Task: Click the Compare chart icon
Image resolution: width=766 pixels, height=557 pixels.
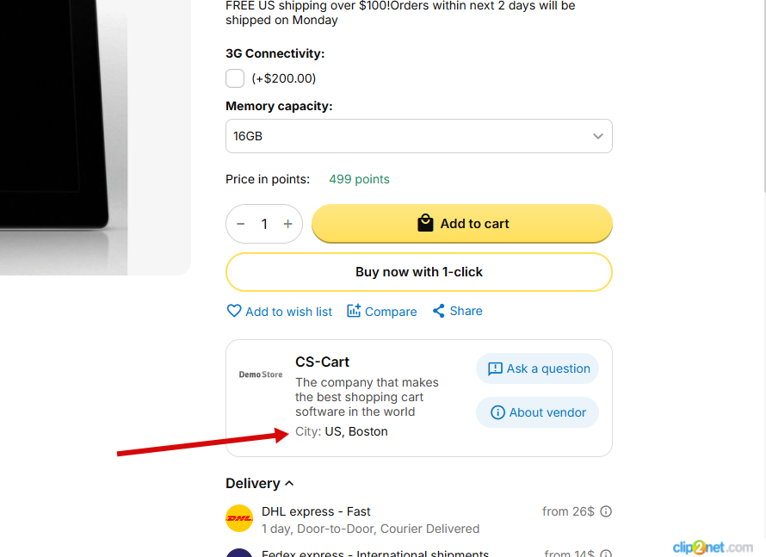Action: pyautogui.click(x=354, y=311)
